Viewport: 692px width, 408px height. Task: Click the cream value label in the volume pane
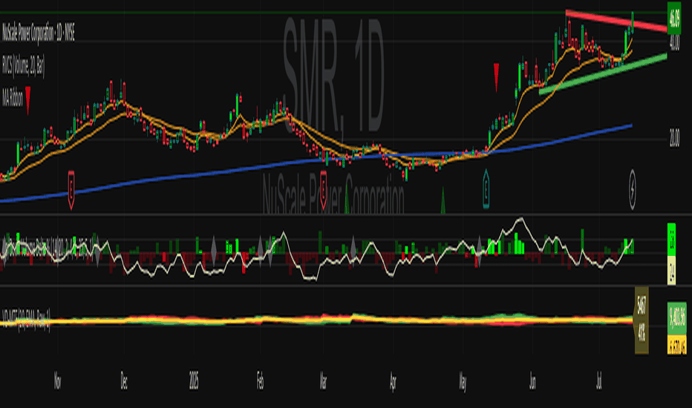point(672,270)
